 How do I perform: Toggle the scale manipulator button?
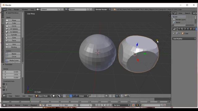click(x=76, y=96)
